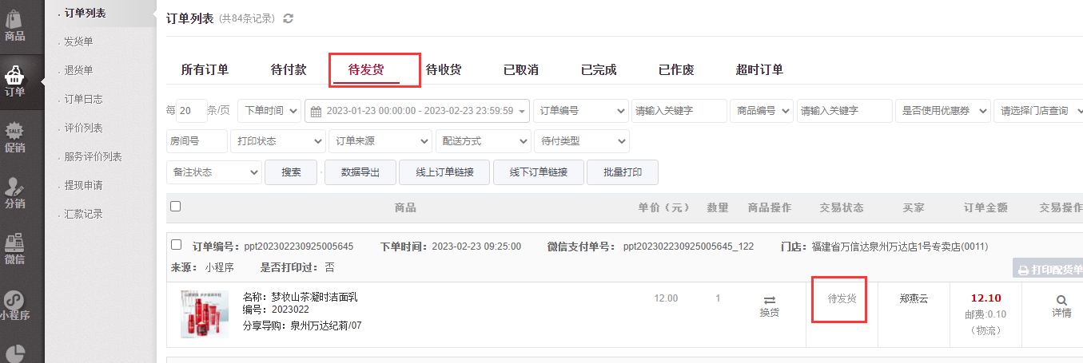Viewport: 1083px width, 363px height.
Task: Open the 促销 promotions sidebar icon
Action: point(14,136)
